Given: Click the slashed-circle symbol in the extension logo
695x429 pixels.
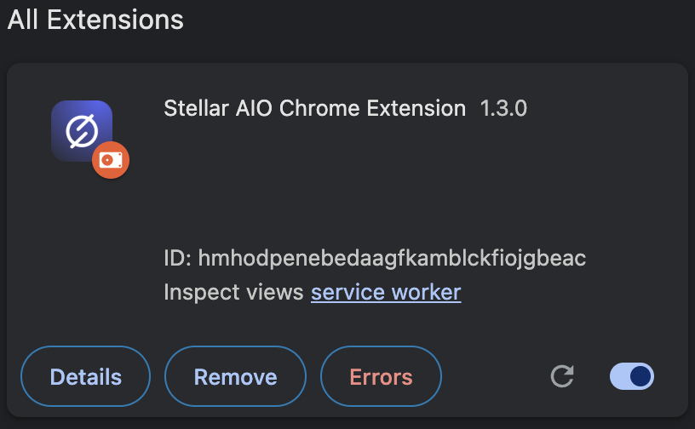Looking at the screenshot, I should pos(82,131).
